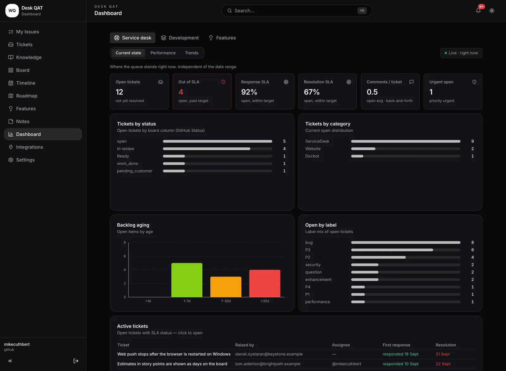Click the 'security' label row

(390, 265)
